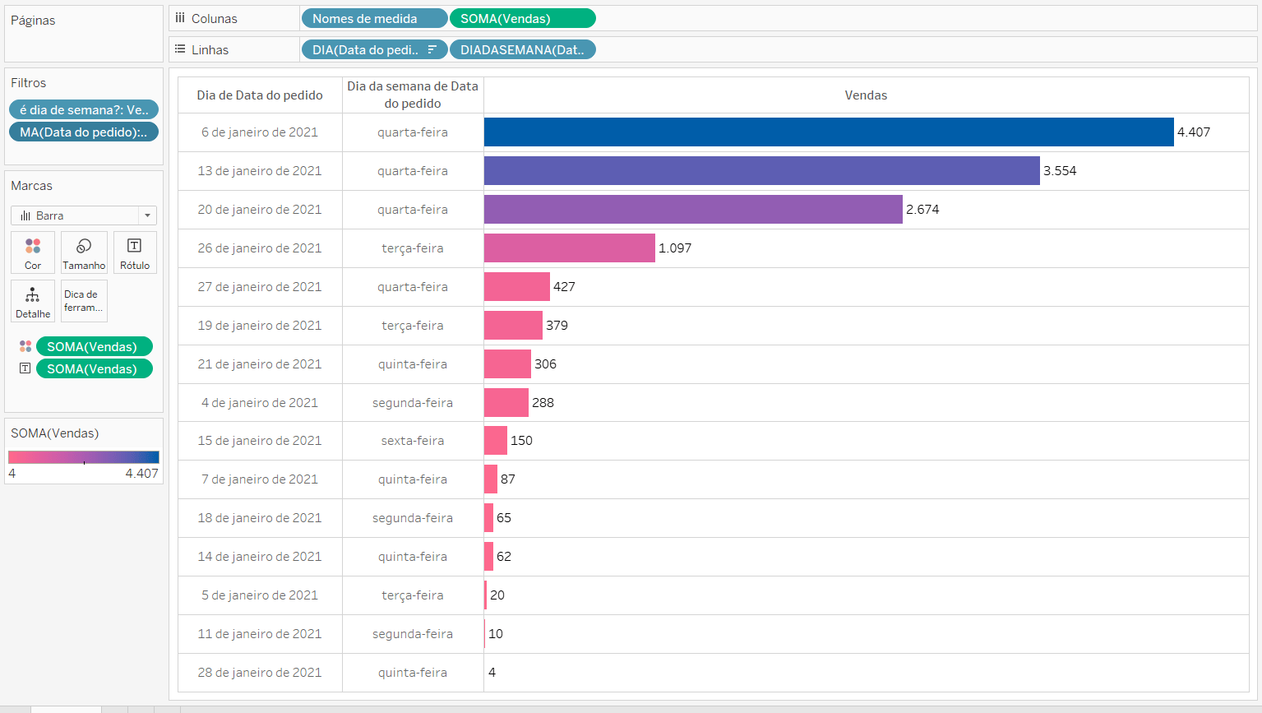Click label icon beside second SOMA(Vendas) mark
The height and width of the screenshot is (713, 1262).
pos(25,369)
